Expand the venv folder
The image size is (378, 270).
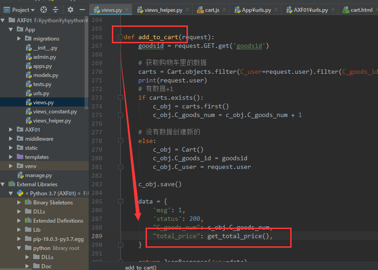coord(11,166)
